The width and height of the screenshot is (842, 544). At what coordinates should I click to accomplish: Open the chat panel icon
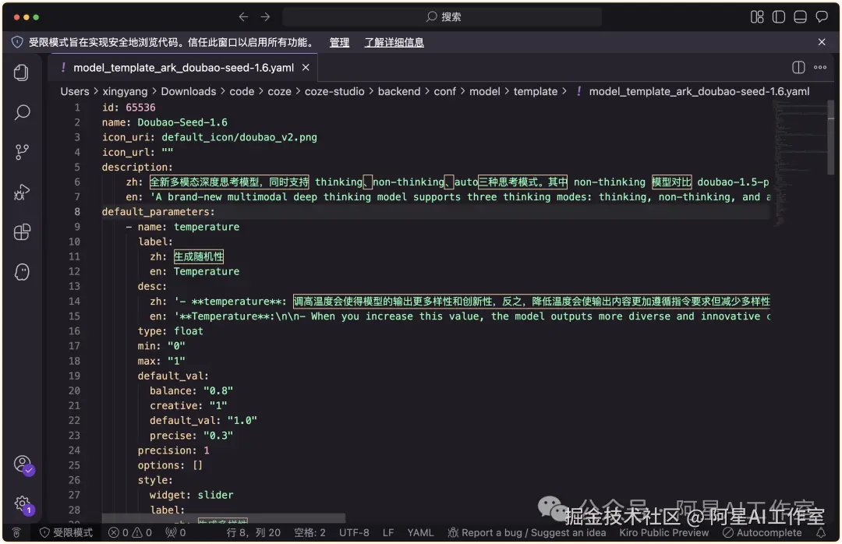822,16
